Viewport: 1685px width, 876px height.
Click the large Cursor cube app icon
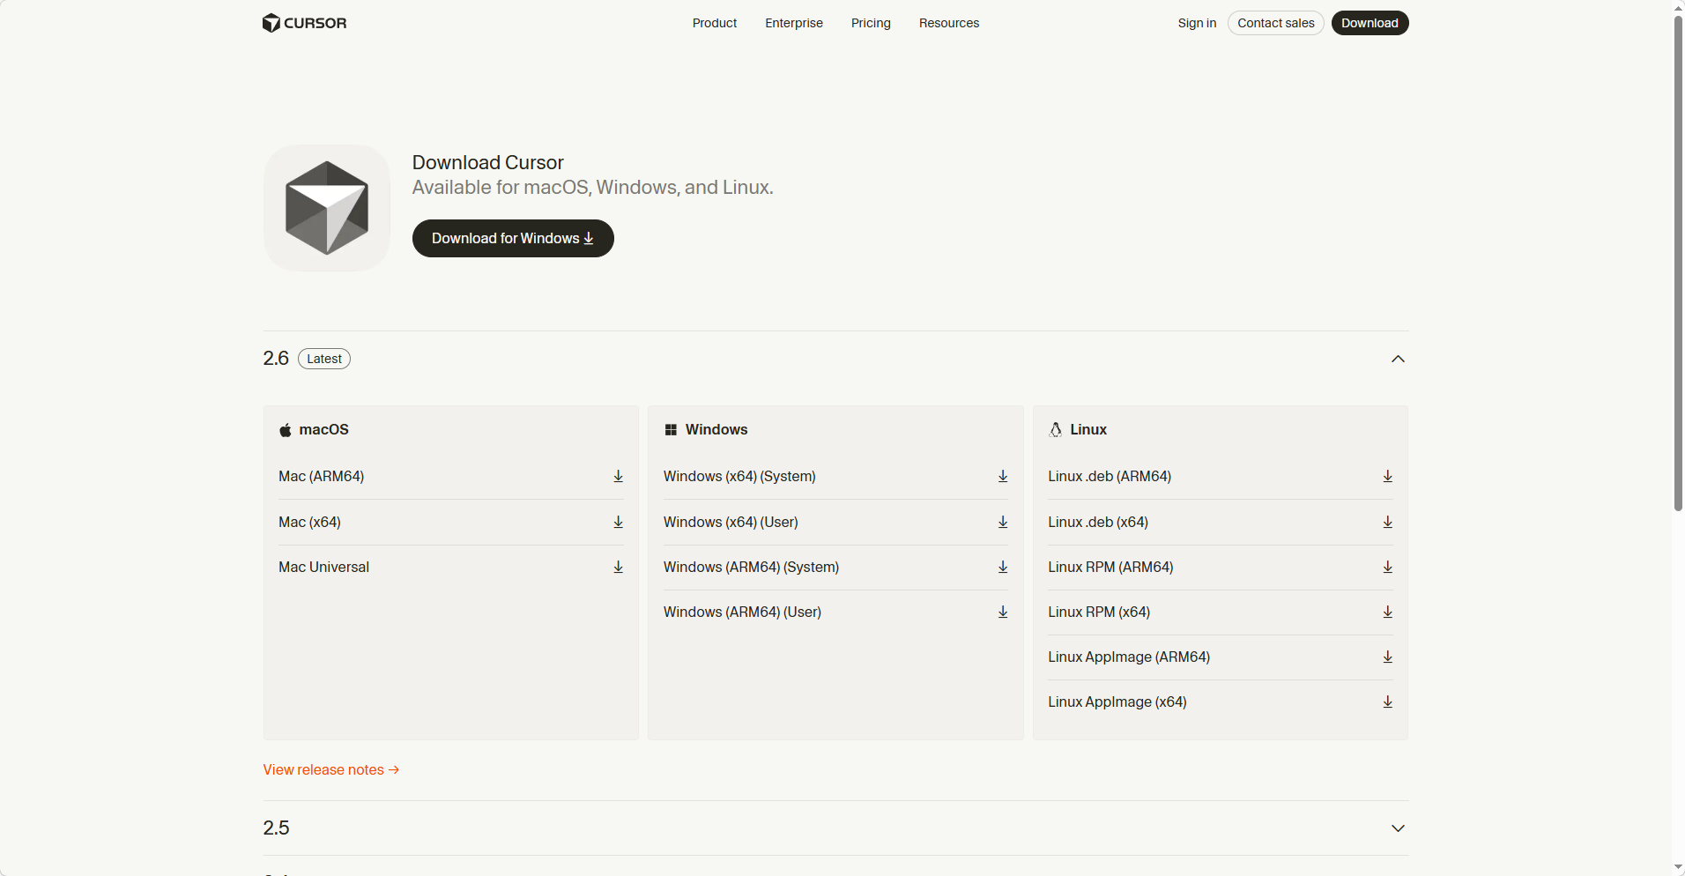click(327, 208)
